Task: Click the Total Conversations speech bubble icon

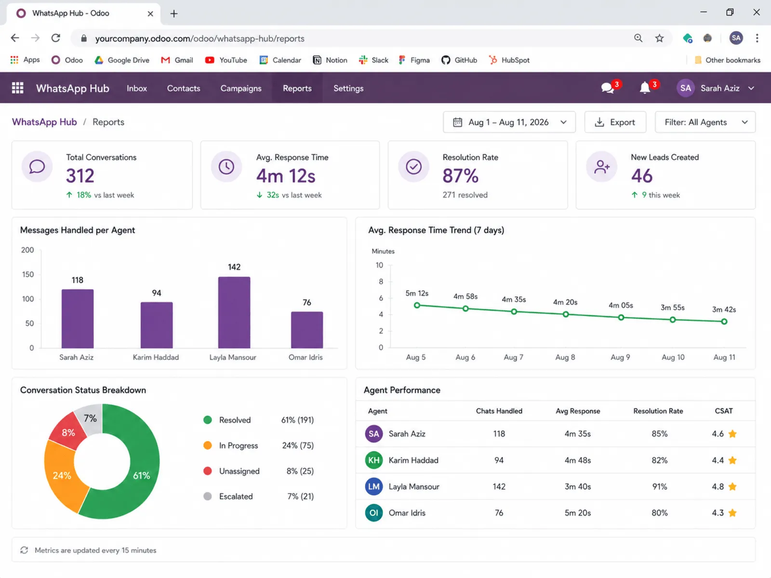Action: (x=37, y=167)
